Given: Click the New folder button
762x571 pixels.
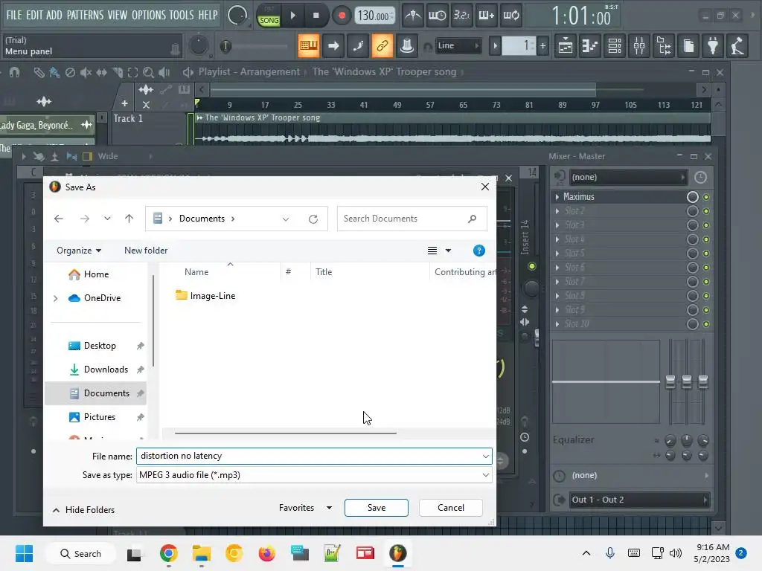Looking at the screenshot, I should click(146, 251).
